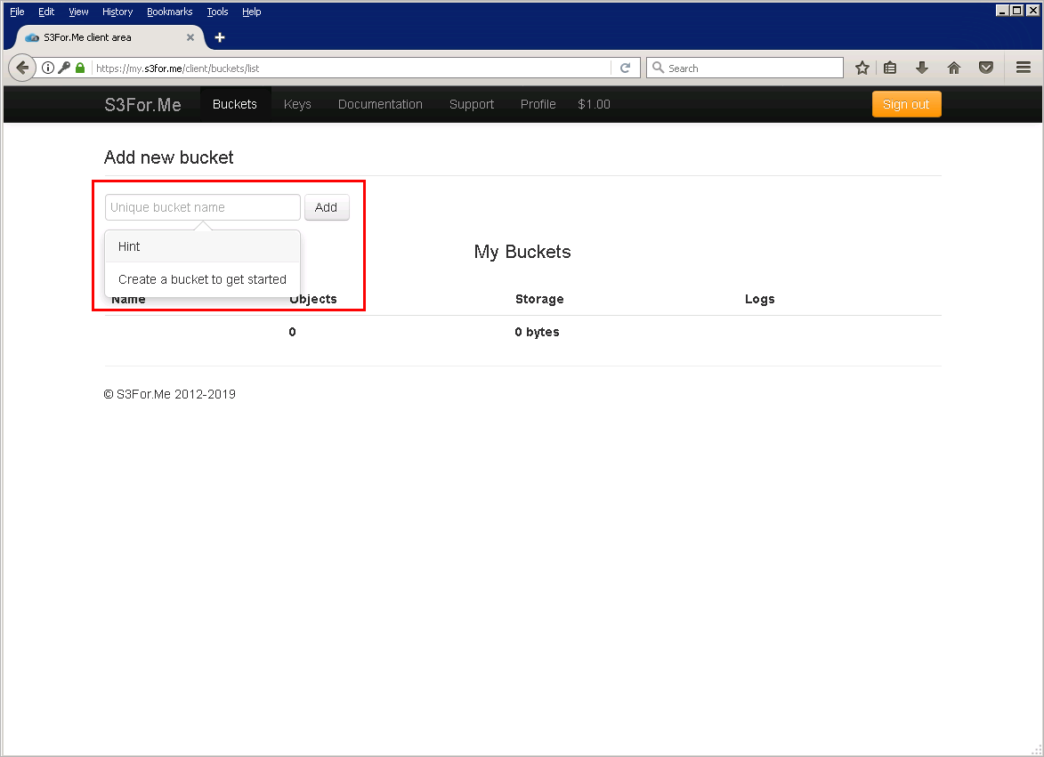Open the Help menu

click(251, 12)
